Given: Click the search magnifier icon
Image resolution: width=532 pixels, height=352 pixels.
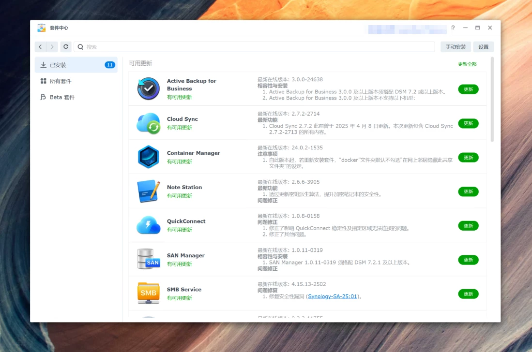Looking at the screenshot, I should (x=80, y=47).
